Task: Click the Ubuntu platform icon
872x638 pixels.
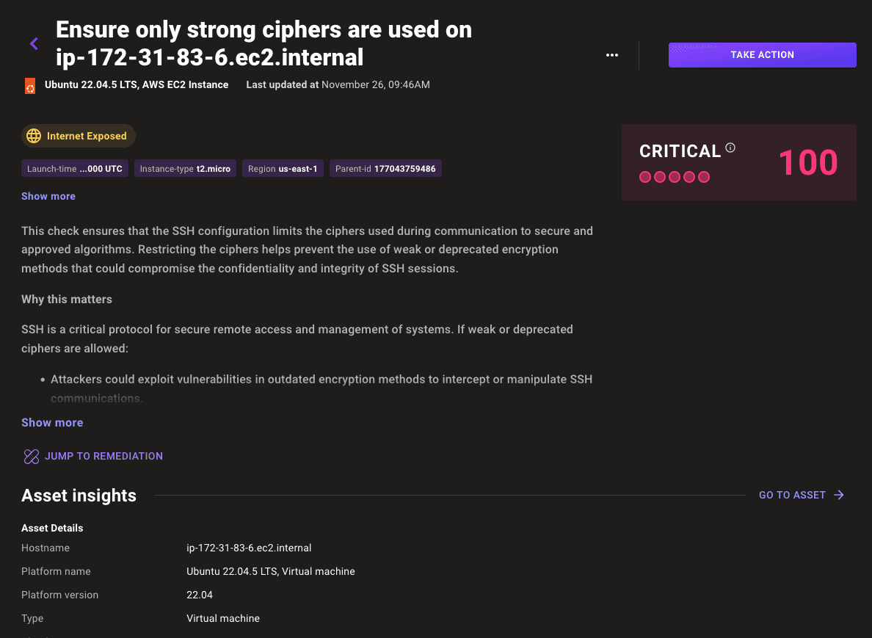Action: pos(30,85)
